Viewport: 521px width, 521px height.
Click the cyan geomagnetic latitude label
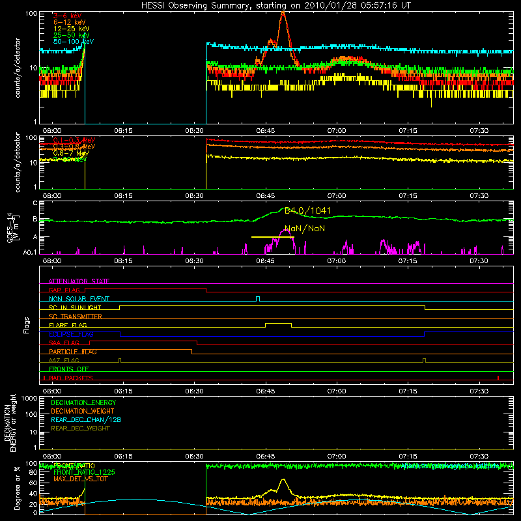coord(451,466)
